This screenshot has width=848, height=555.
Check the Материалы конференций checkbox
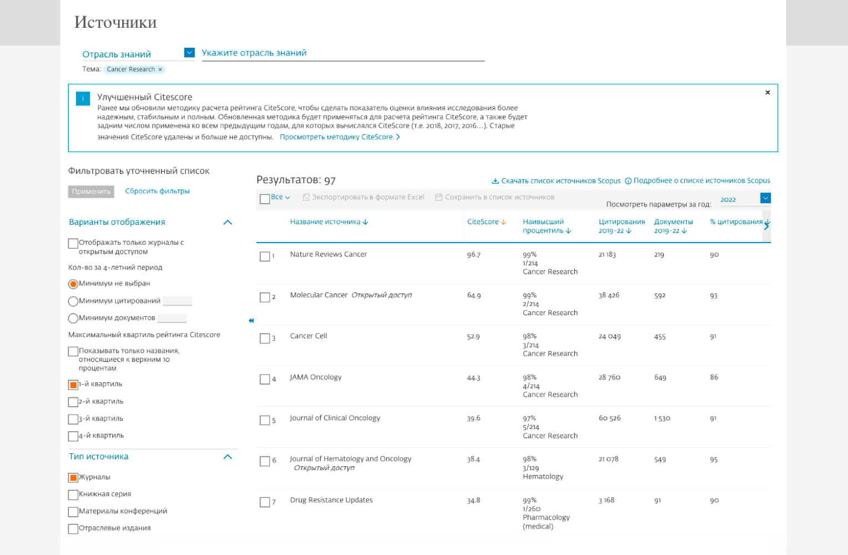(x=73, y=512)
